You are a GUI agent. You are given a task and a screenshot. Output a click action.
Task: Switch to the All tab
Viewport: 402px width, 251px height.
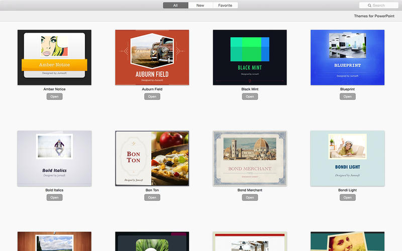(x=175, y=6)
